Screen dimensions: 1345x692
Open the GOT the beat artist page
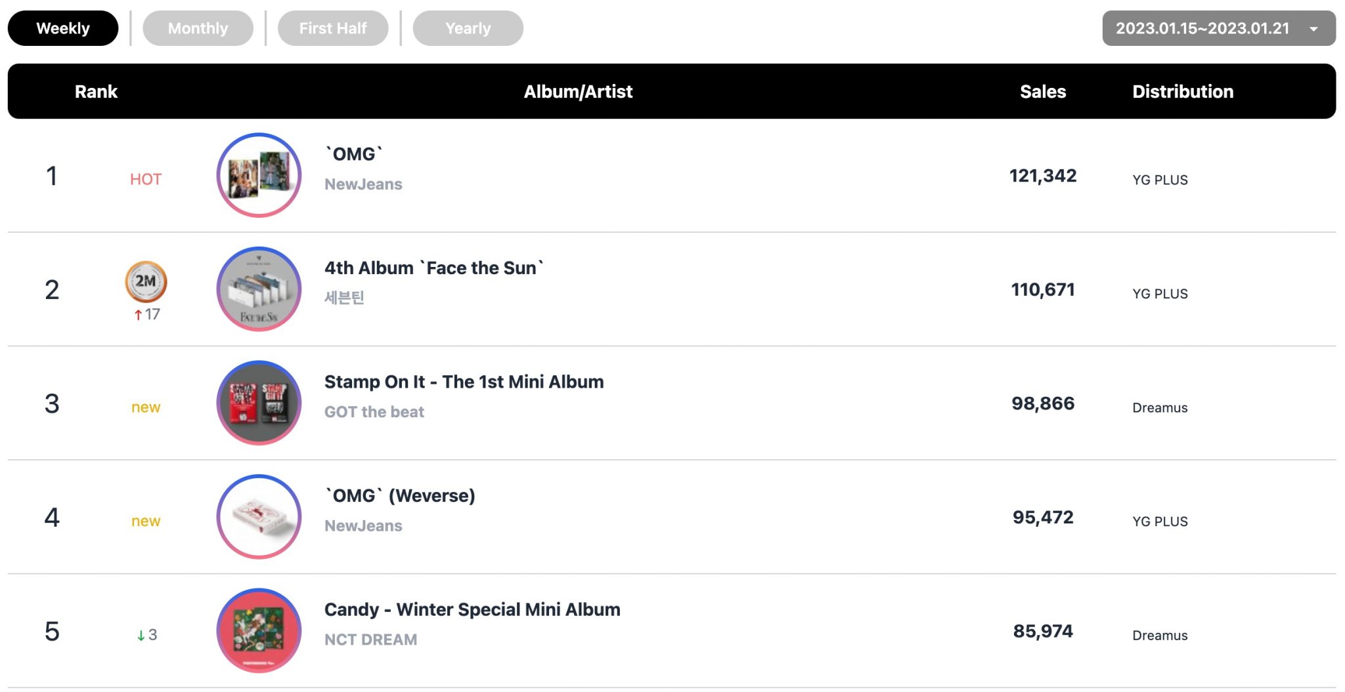pyautogui.click(x=374, y=411)
